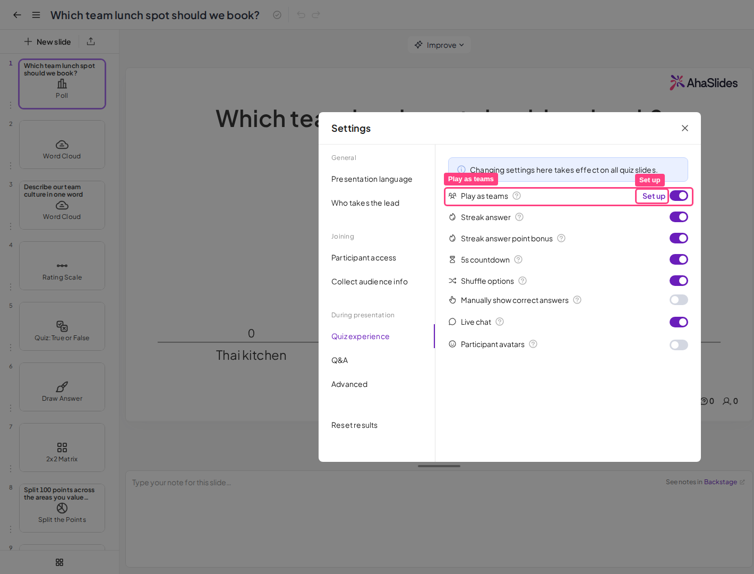This screenshot has width=754, height=574.
Task: Open the Q&A settings section
Action: pyautogui.click(x=340, y=360)
